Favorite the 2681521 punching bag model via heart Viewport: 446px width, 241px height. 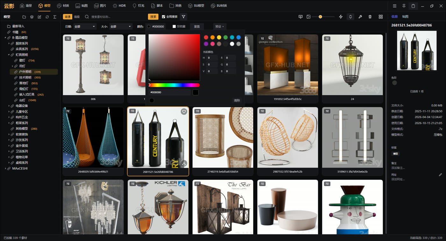184,112
